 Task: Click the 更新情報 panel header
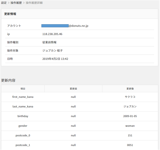coord(10,14)
